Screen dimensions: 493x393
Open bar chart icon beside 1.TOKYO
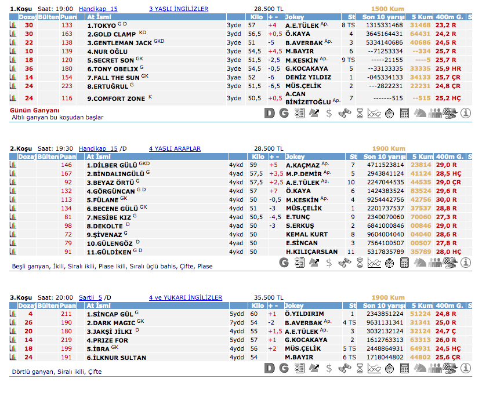click(13, 26)
